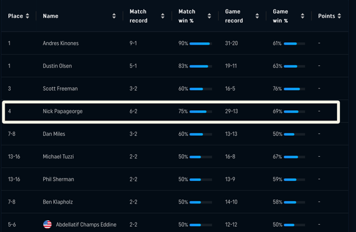Open Andres Kinones player entry
This screenshot has height=232, width=356.
pos(61,43)
